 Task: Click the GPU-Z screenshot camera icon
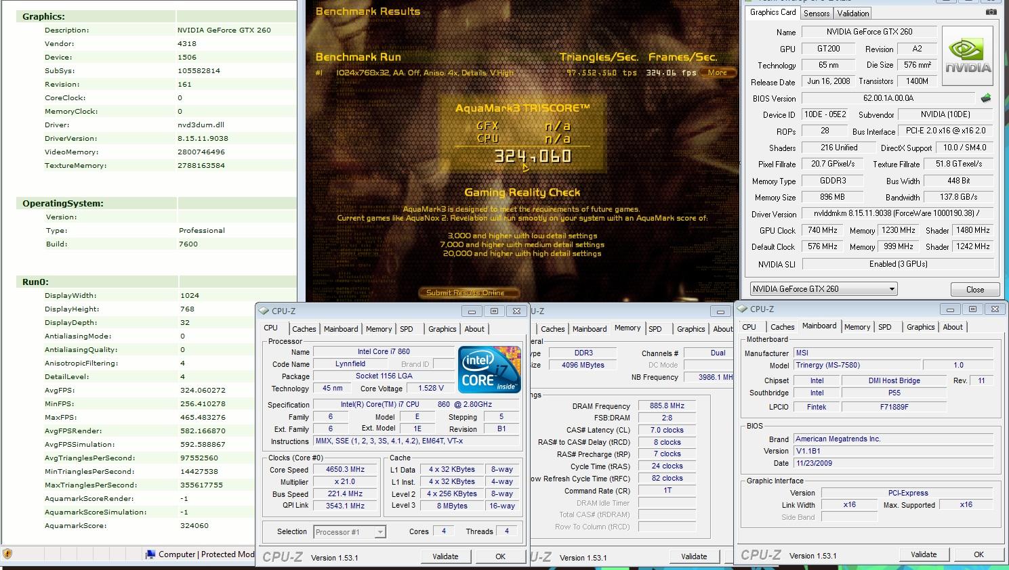(x=991, y=12)
